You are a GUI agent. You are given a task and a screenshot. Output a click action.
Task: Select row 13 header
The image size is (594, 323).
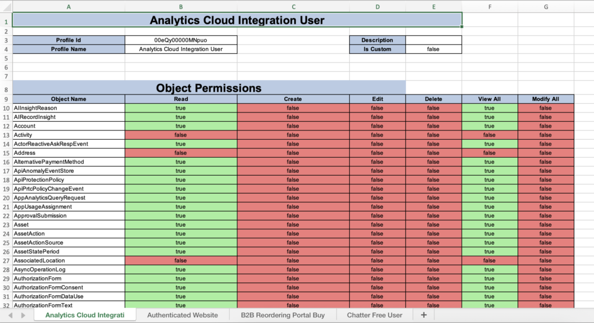pos(6,135)
